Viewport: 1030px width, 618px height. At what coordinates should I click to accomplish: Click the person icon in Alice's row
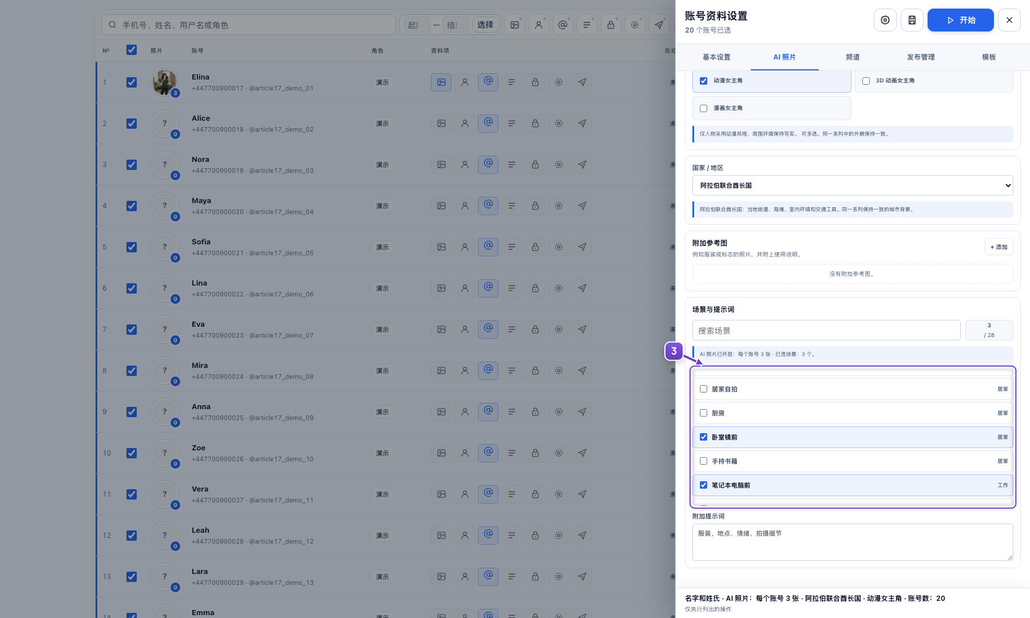(465, 124)
